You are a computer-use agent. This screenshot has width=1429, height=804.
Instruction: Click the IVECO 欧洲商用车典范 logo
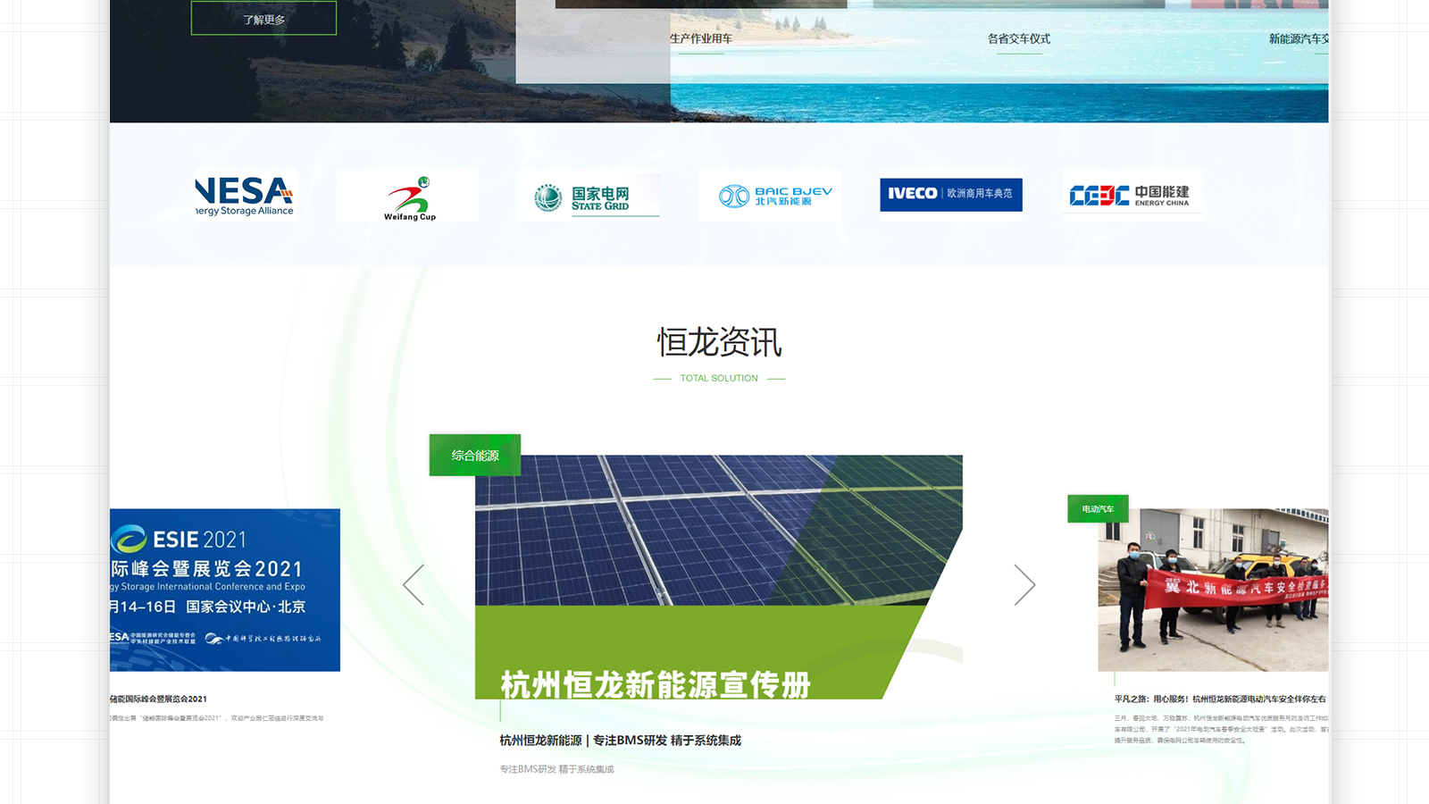point(950,194)
